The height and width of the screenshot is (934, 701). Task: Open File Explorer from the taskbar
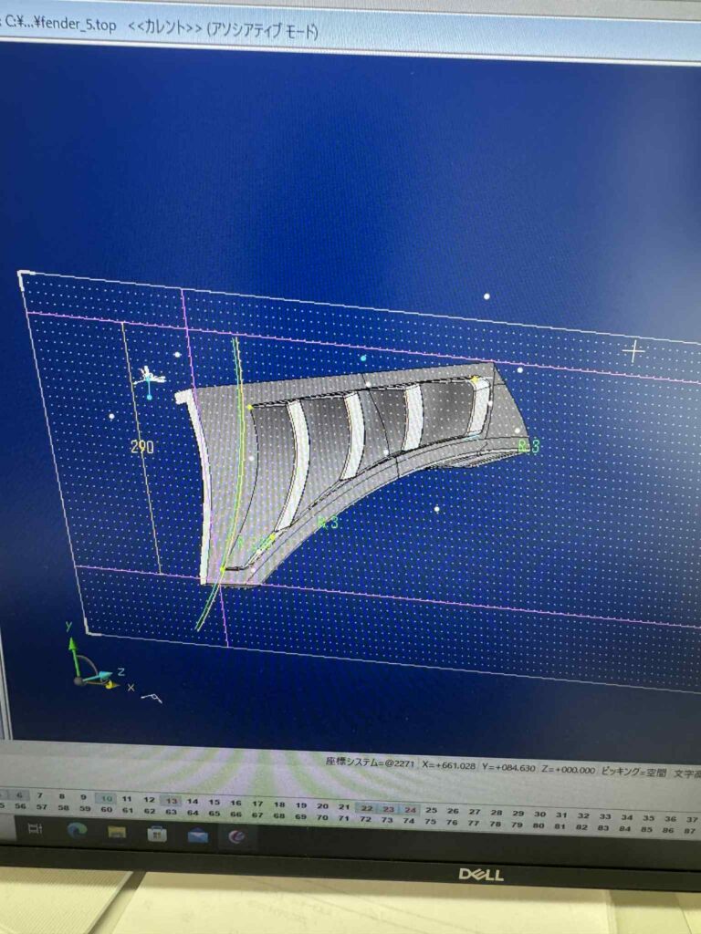[x=117, y=832]
